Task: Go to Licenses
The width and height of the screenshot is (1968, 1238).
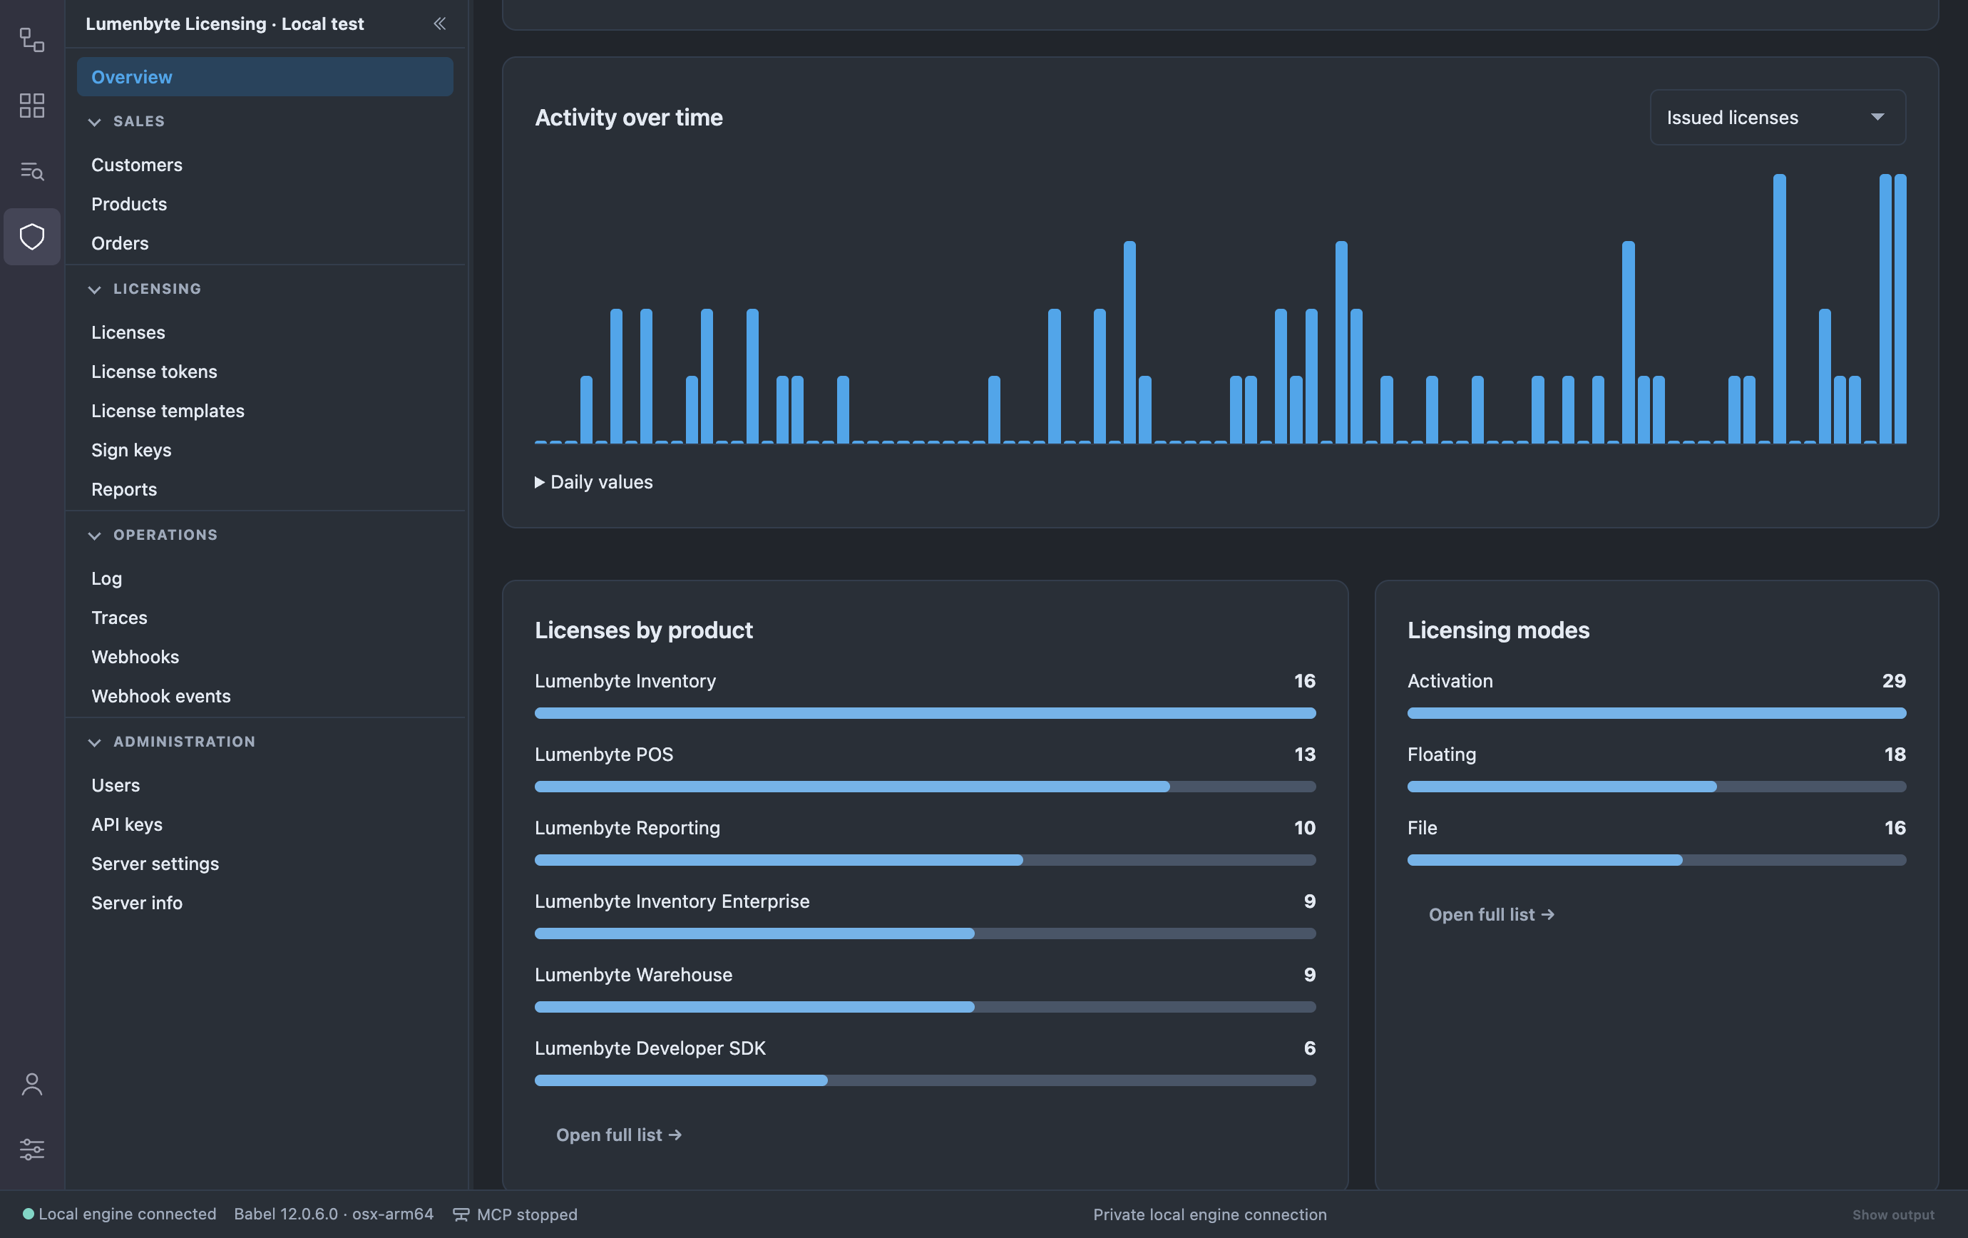Action: (x=128, y=332)
